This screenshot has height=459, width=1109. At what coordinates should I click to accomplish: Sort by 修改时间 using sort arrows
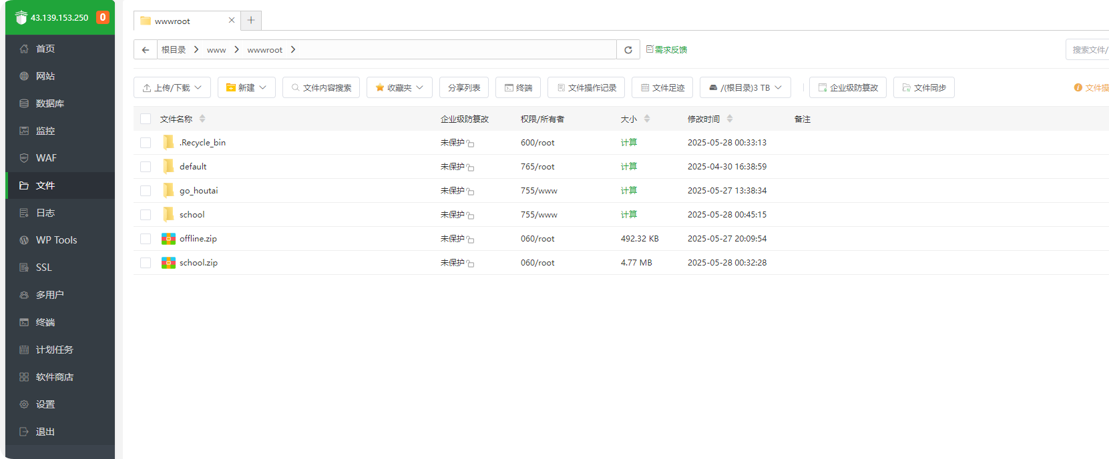pyautogui.click(x=730, y=119)
